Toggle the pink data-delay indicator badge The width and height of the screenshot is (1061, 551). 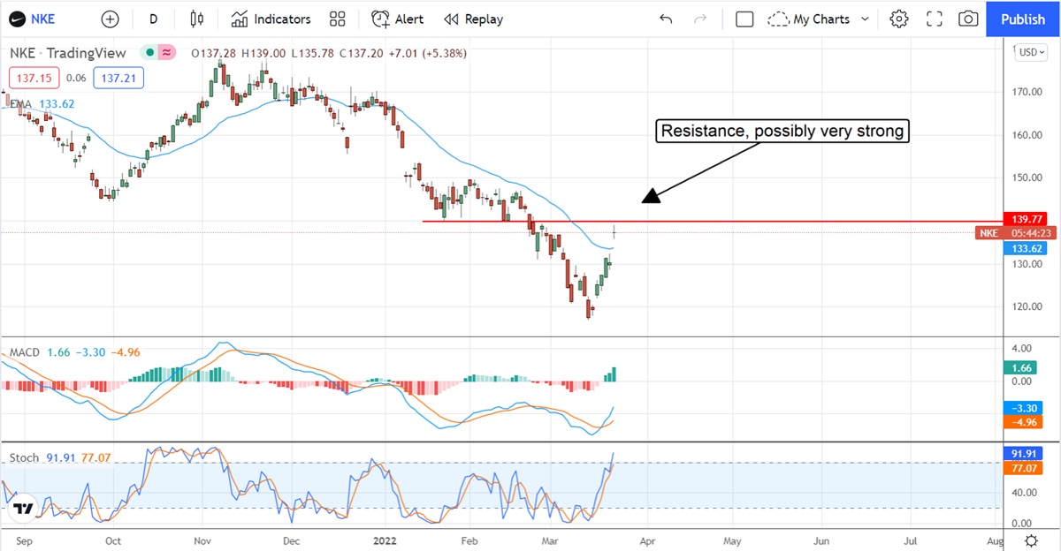click(x=165, y=53)
